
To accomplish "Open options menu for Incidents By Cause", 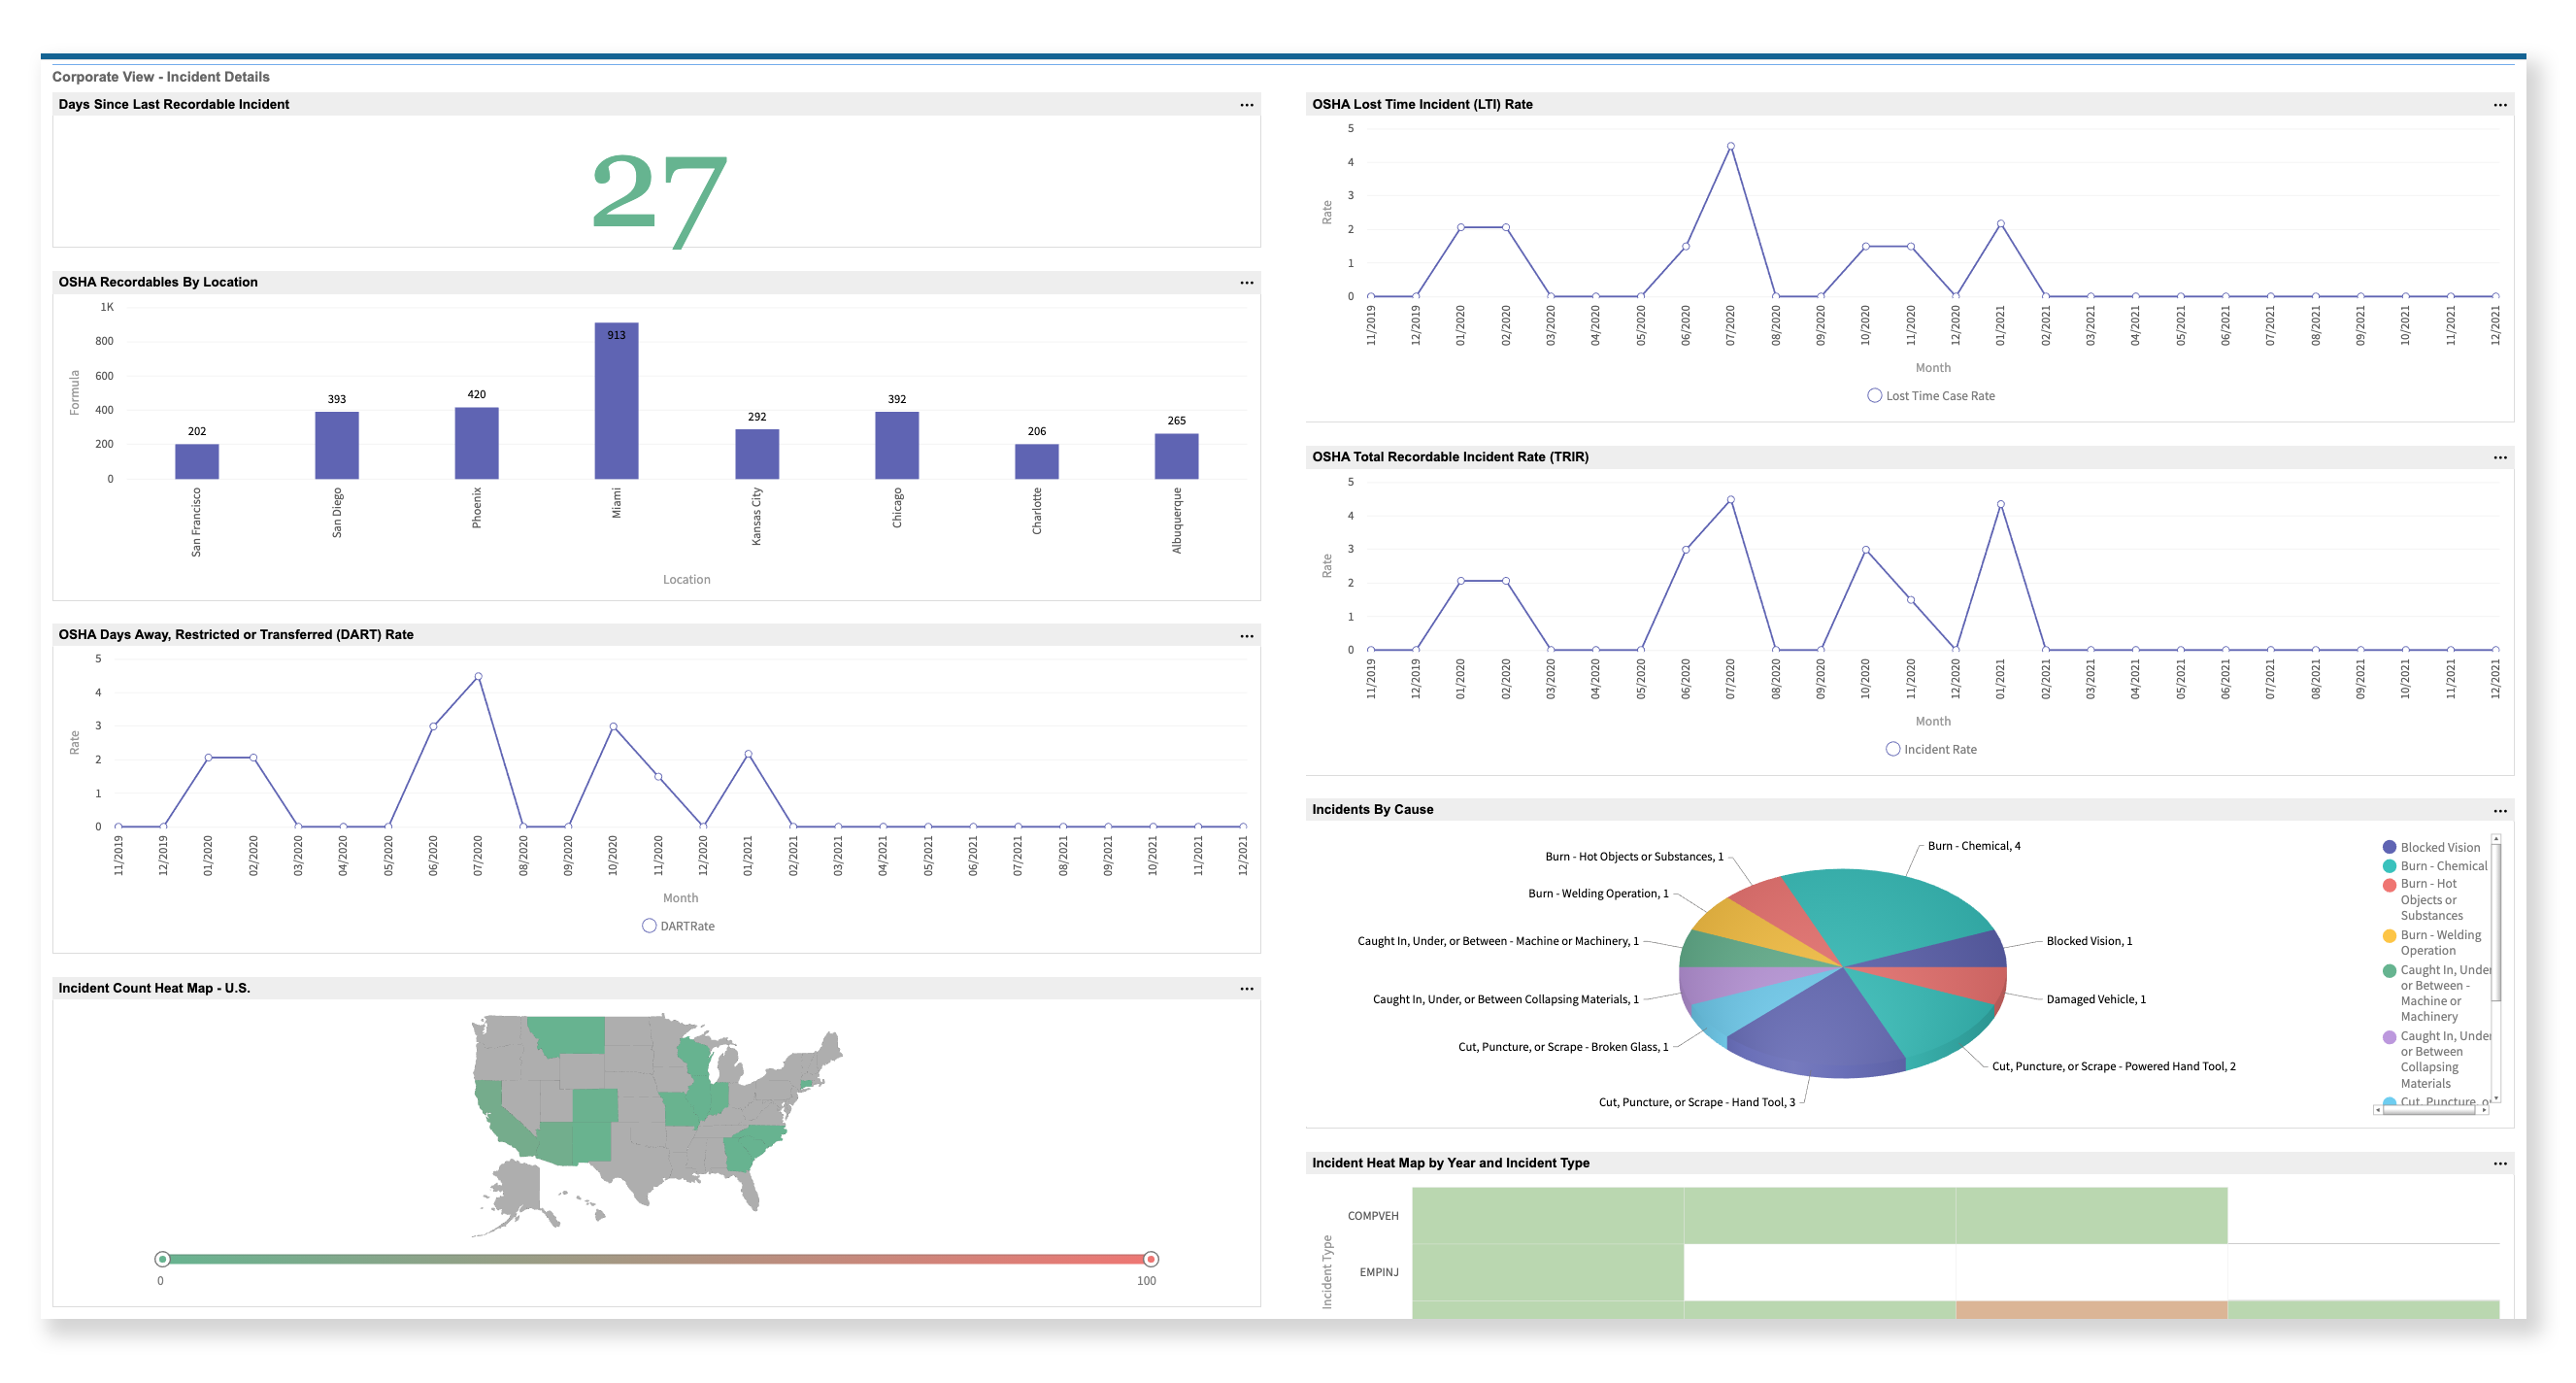I will pos(2502,809).
